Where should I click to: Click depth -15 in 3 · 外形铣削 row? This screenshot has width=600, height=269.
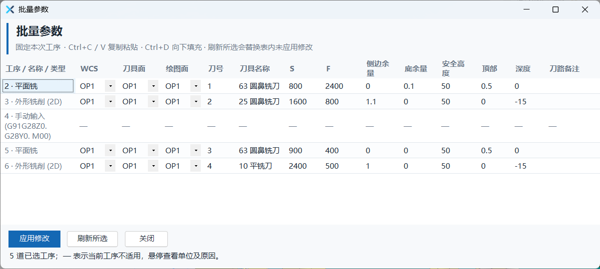[x=521, y=101]
